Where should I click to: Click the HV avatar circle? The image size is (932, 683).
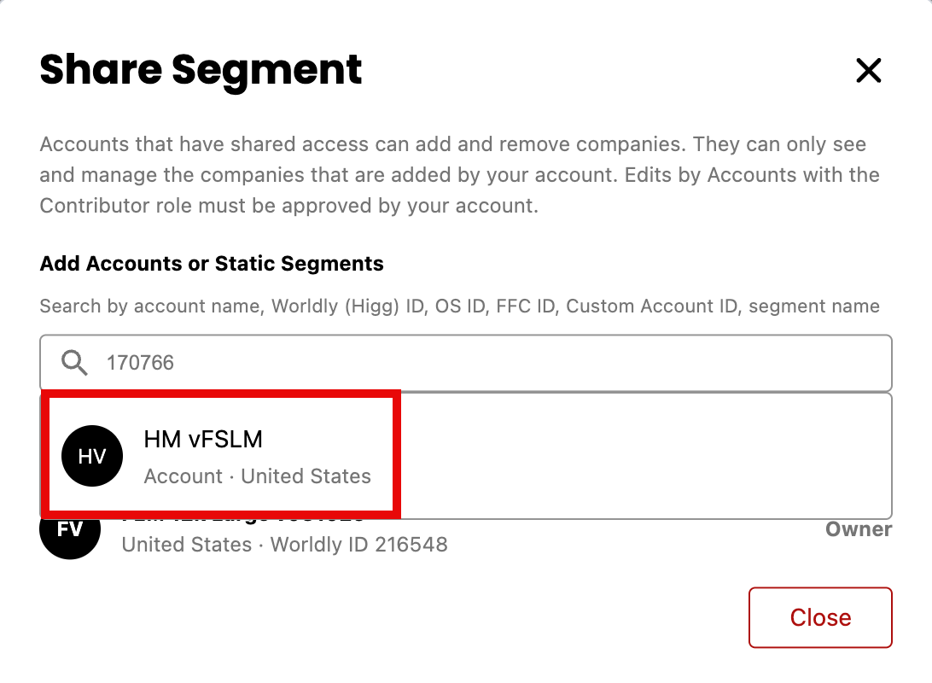point(92,456)
